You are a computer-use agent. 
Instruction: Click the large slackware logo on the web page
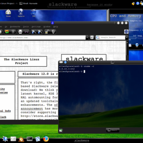(x=84, y=58)
